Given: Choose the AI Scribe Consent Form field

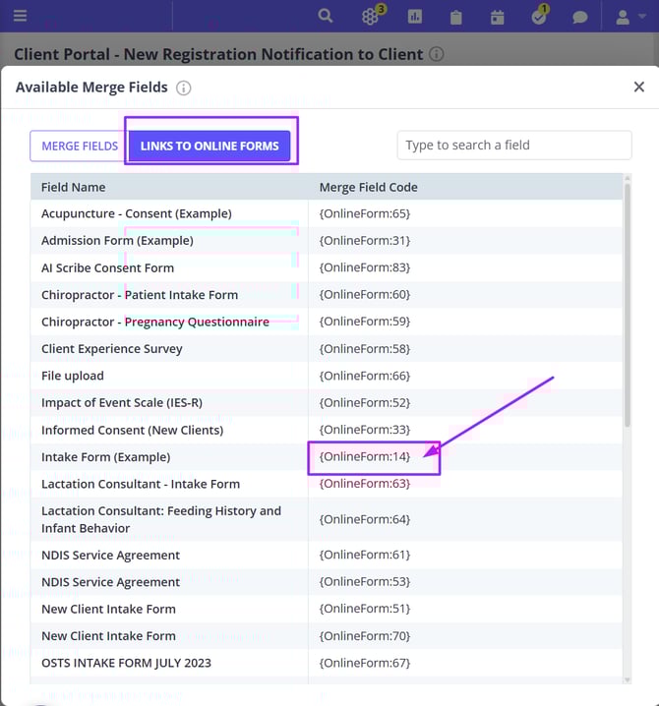Looking at the screenshot, I should pyautogui.click(x=107, y=267).
